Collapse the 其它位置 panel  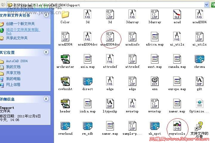46,52
